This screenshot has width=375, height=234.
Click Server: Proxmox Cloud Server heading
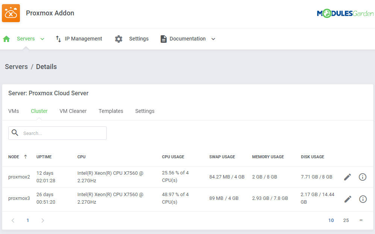coord(48,93)
